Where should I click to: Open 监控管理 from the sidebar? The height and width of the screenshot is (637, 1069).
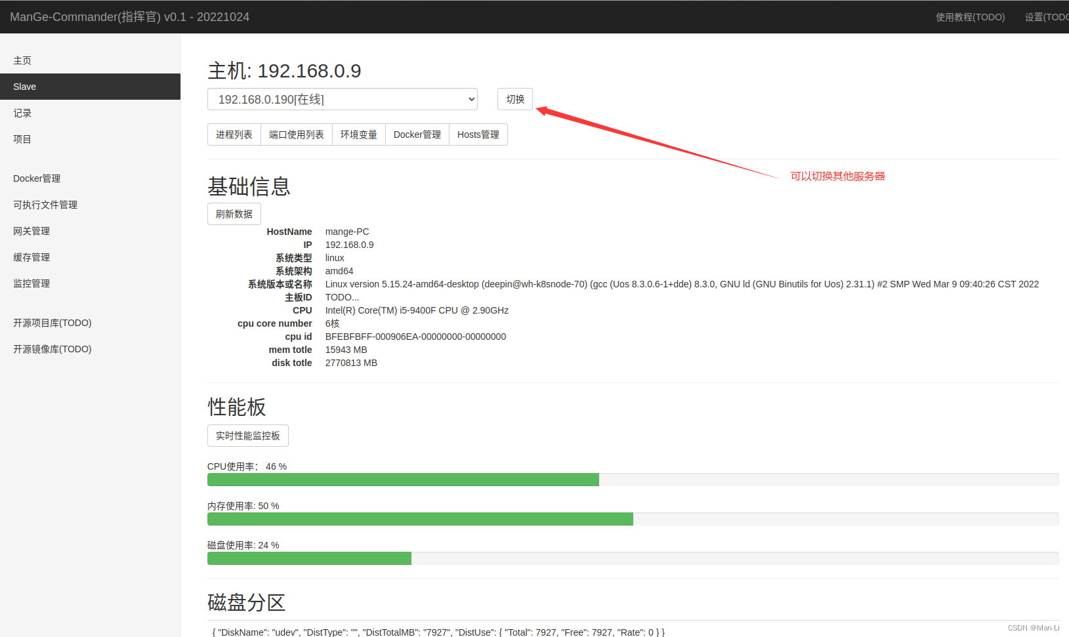point(31,283)
